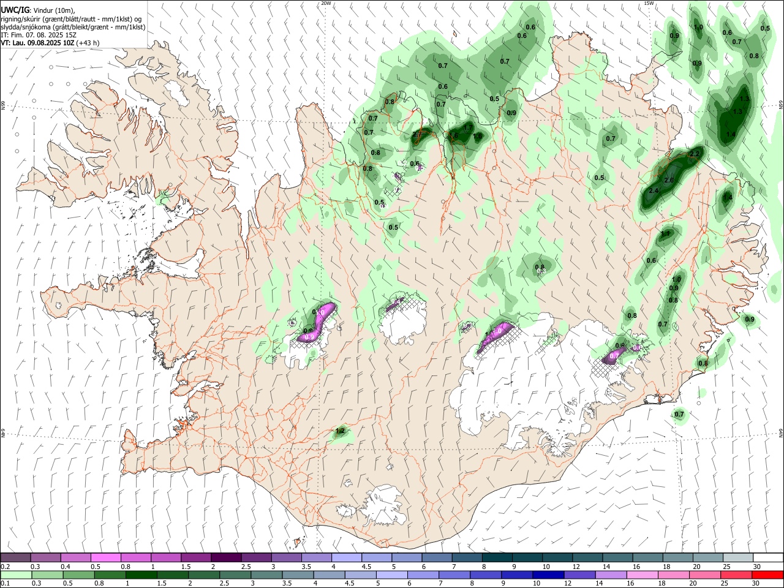Image resolution: width=784 pixels, height=588 pixels.
Task: Choose the pale green 0.1 swatch in lower legend
Action: tap(16, 575)
